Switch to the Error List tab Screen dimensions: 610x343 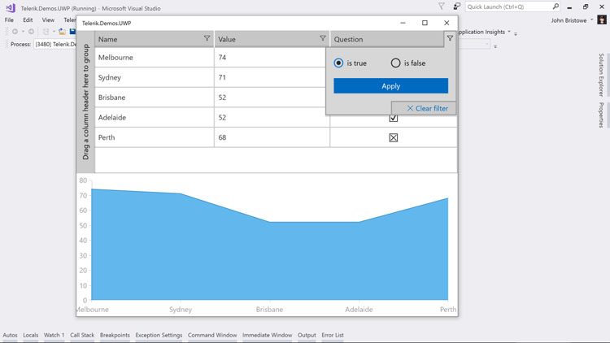pos(333,335)
